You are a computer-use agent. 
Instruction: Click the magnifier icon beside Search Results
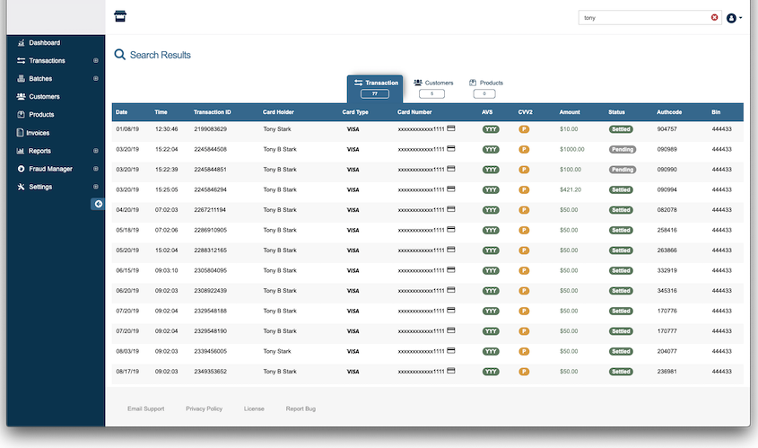[119, 55]
